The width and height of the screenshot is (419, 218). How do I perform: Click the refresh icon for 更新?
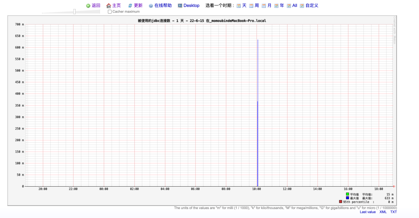tap(130, 5)
